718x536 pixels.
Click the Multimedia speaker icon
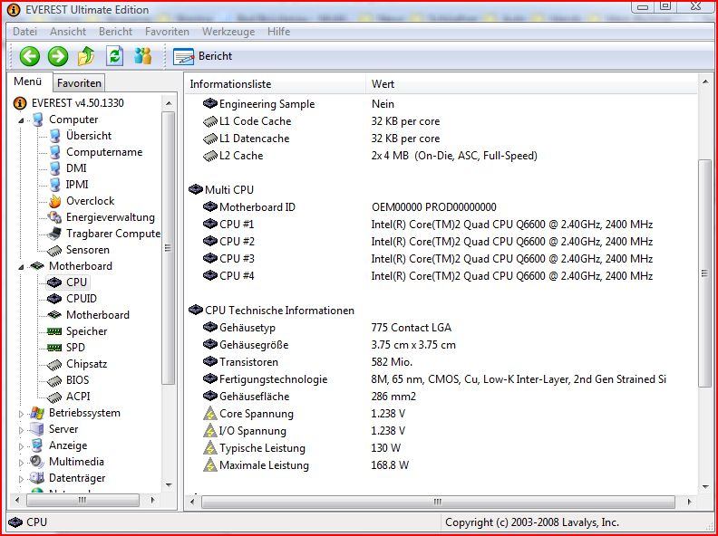tap(37, 462)
